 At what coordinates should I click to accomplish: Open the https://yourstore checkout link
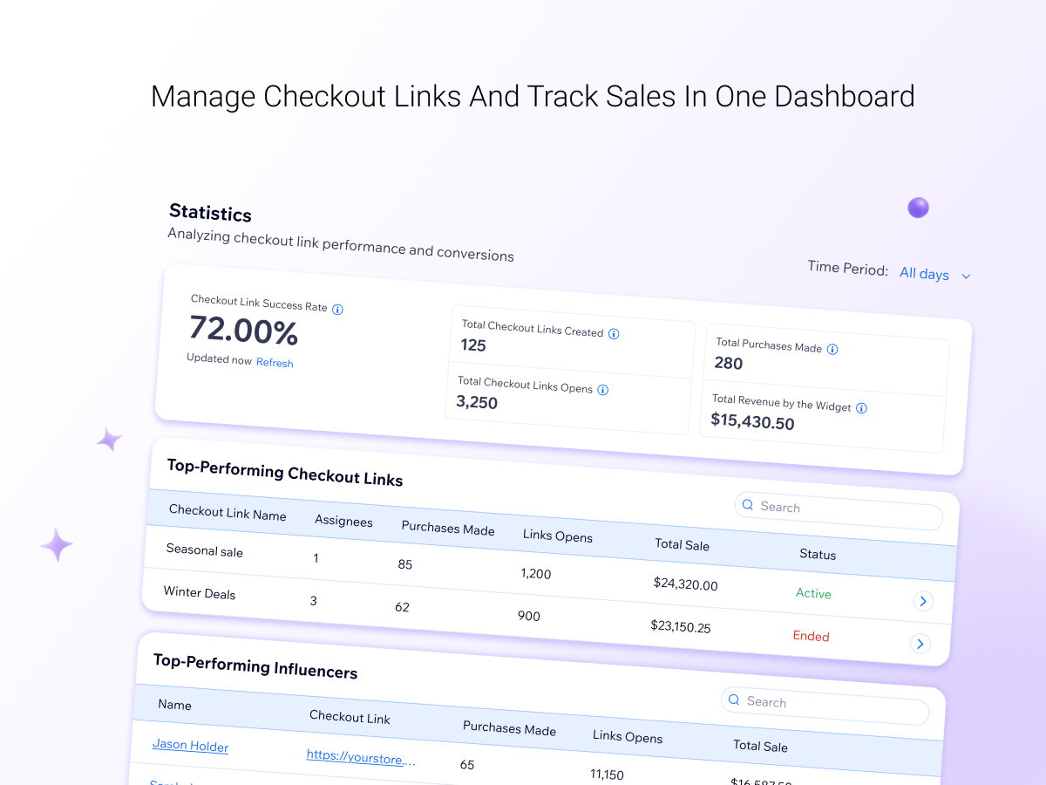[x=361, y=757]
